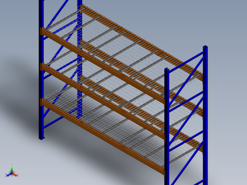Viewport: 247px width, 185px height.
Task: Select the top orange front beam of the rack
Action: 103,65
